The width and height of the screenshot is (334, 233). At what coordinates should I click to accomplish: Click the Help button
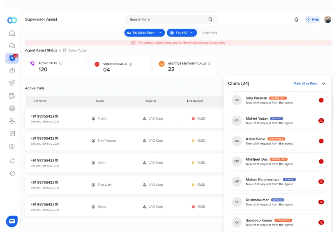(313, 19)
